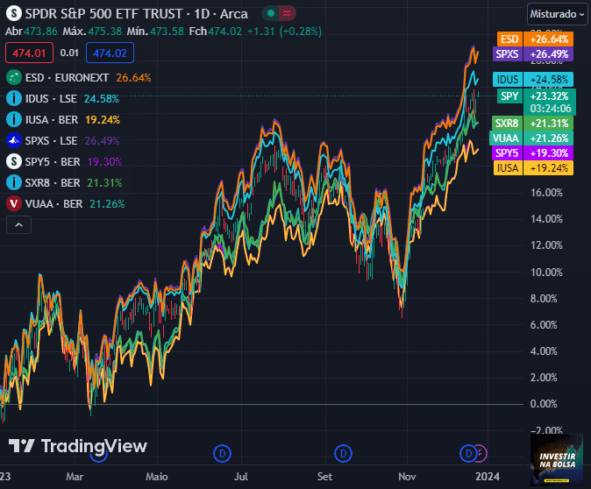The image size is (591, 489).
Task: Click the SXR8 +21.31% scale label
Action: click(x=532, y=124)
